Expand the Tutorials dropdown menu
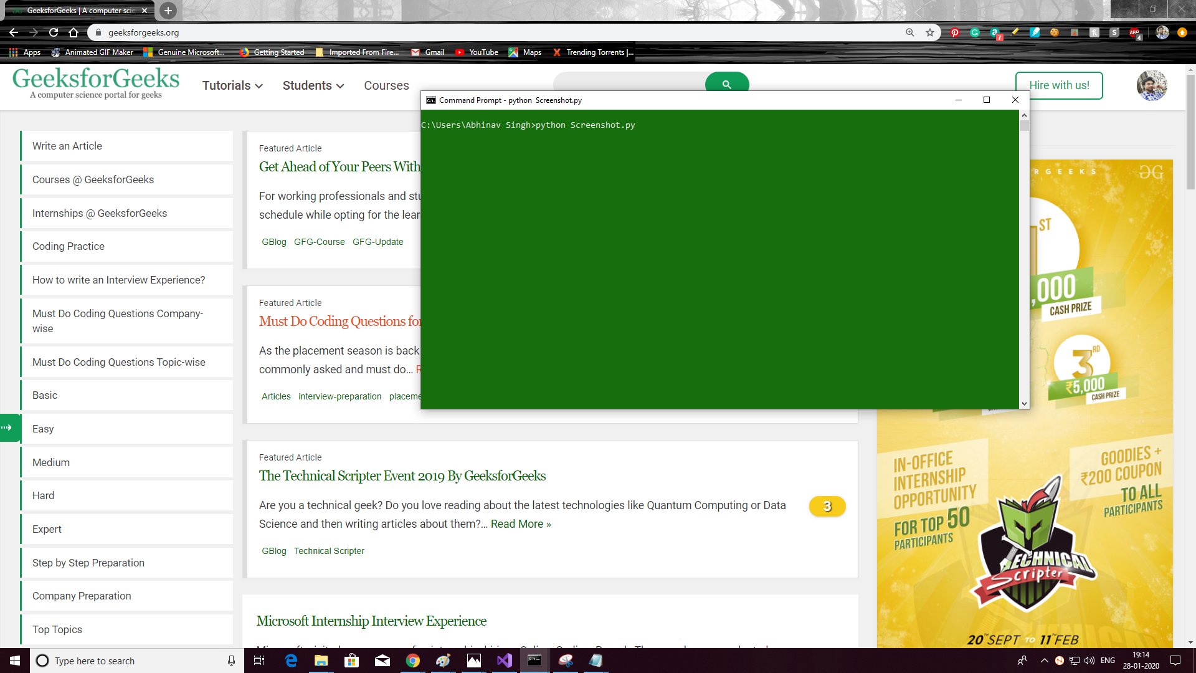The width and height of the screenshot is (1196, 673). [232, 85]
